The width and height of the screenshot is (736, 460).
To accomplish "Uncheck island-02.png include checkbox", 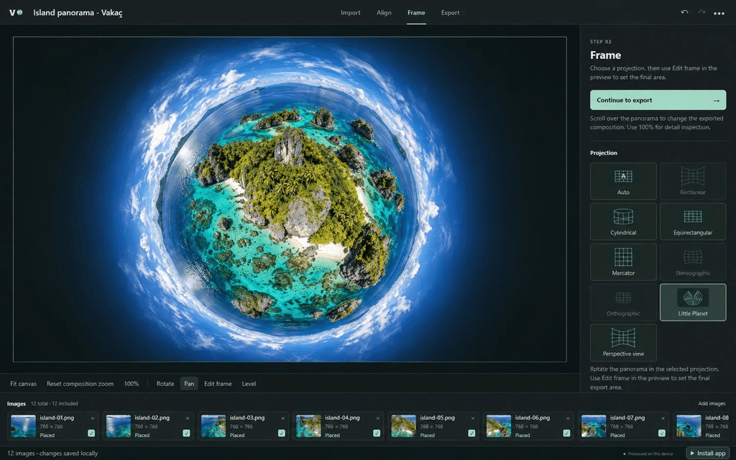I will click(186, 433).
